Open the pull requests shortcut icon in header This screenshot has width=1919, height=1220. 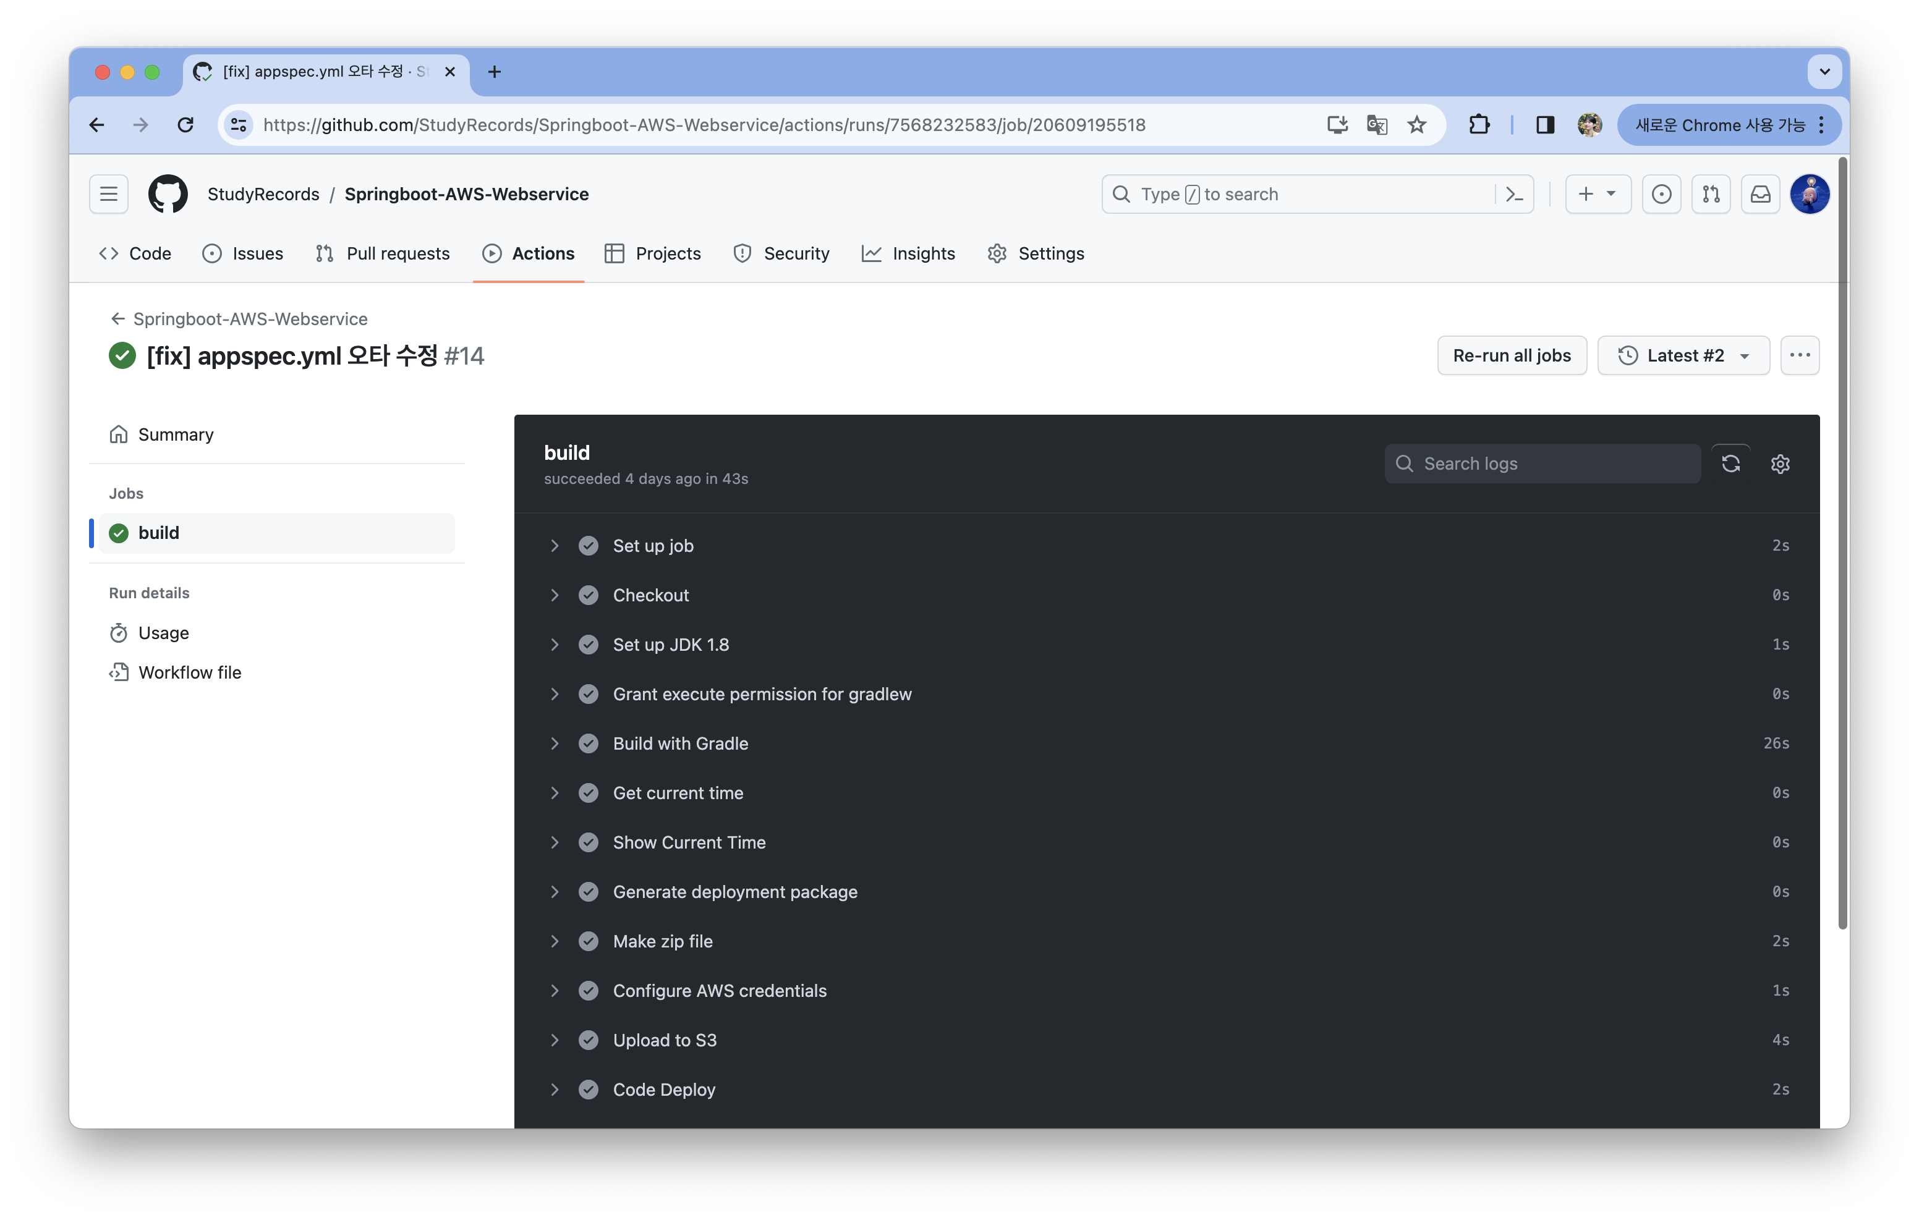pyautogui.click(x=1711, y=193)
